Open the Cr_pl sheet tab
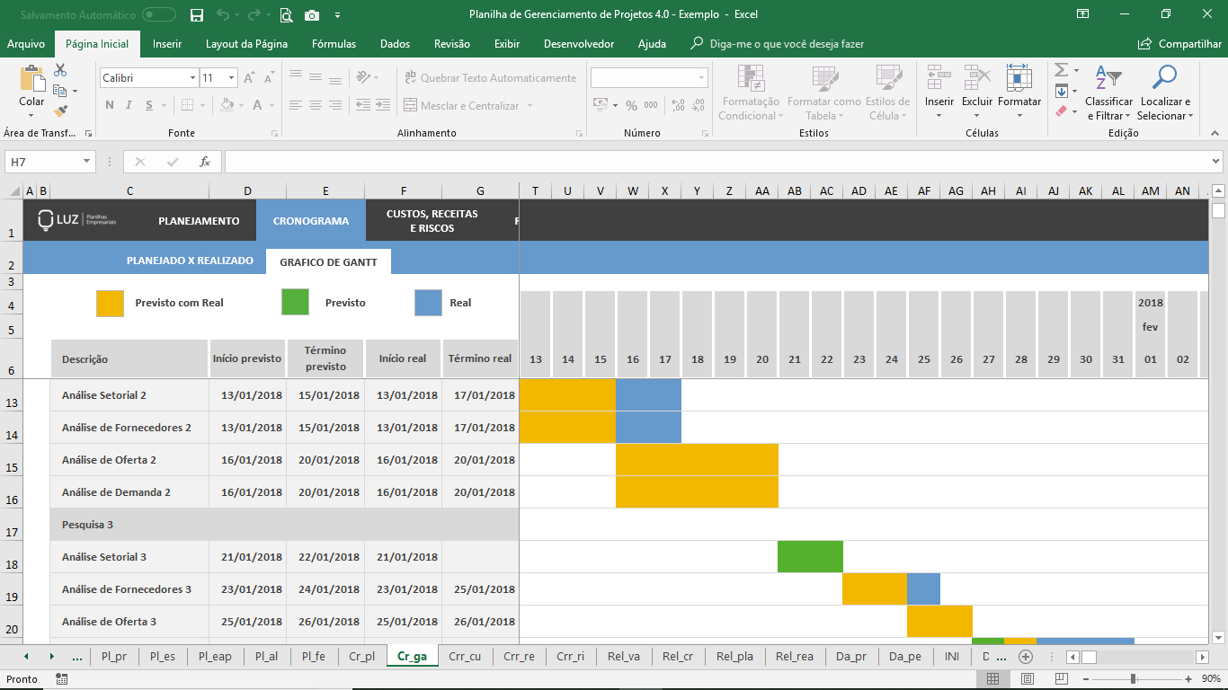This screenshot has height=690, width=1228. (362, 657)
